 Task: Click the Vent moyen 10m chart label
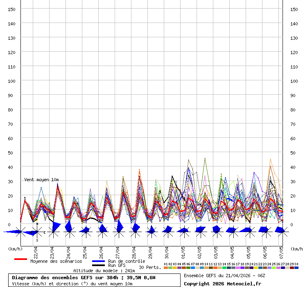pos(41,180)
